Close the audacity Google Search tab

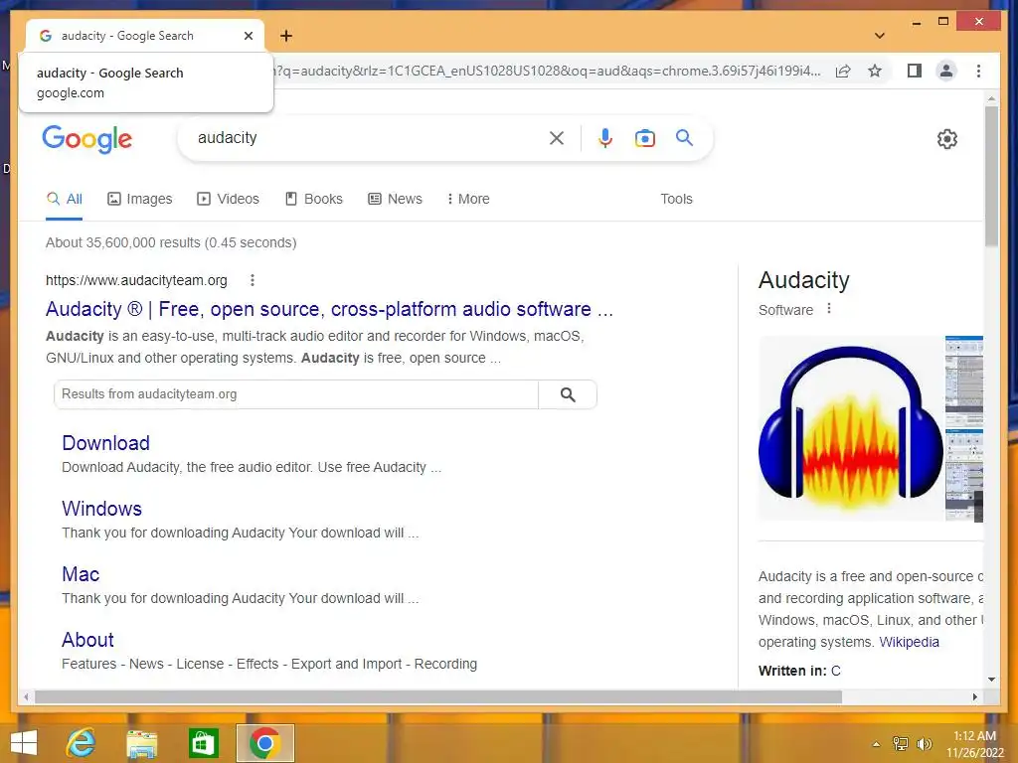248,36
